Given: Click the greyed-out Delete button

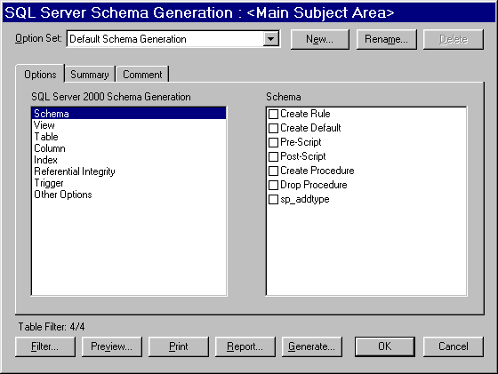Looking at the screenshot, I should tap(454, 39).
